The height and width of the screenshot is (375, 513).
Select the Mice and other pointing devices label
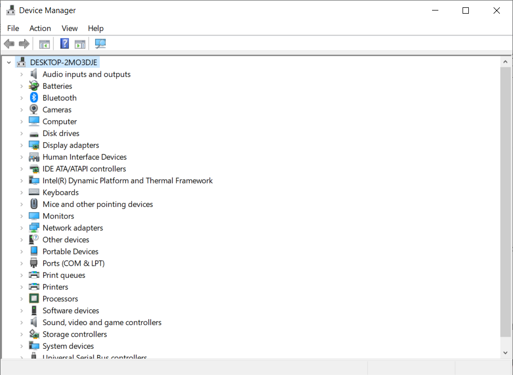97,204
